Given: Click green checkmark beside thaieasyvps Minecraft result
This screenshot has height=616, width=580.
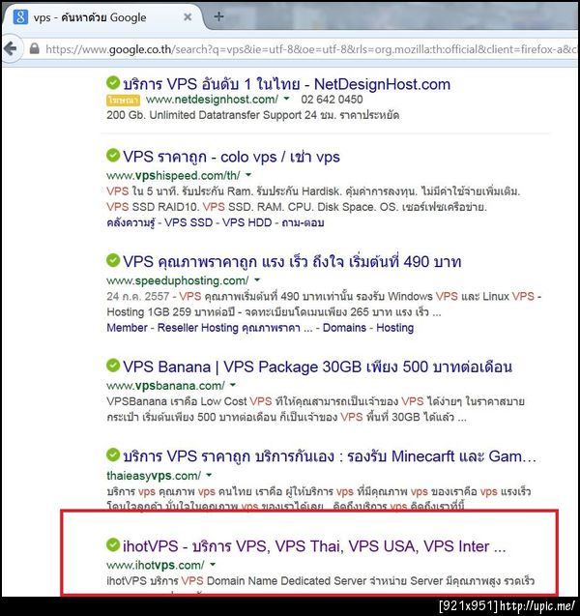Looking at the screenshot, I should click(x=113, y=455).
